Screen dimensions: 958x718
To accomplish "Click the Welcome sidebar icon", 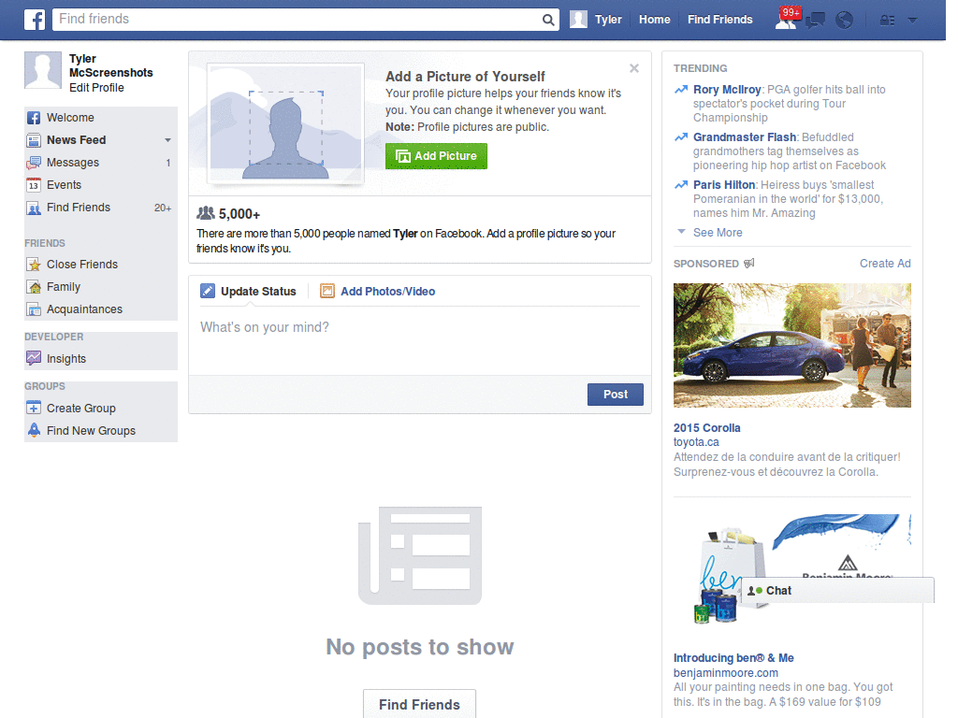I will 34,118.
